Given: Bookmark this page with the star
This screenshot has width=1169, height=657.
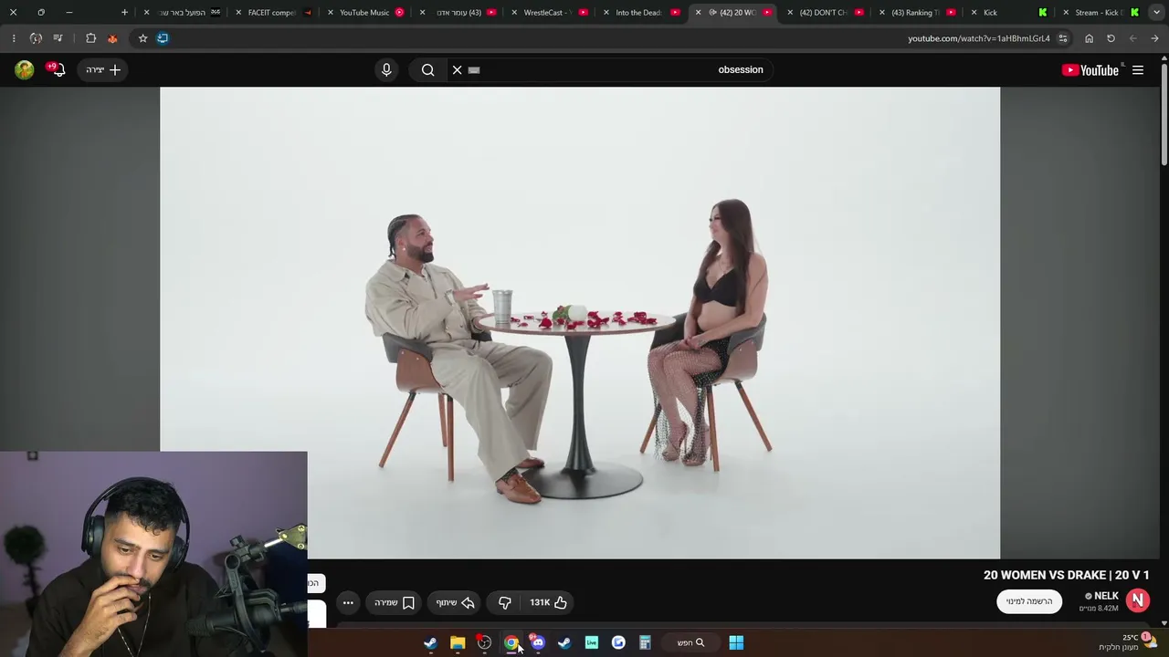Looking at the screenshot, I should 142,38.
